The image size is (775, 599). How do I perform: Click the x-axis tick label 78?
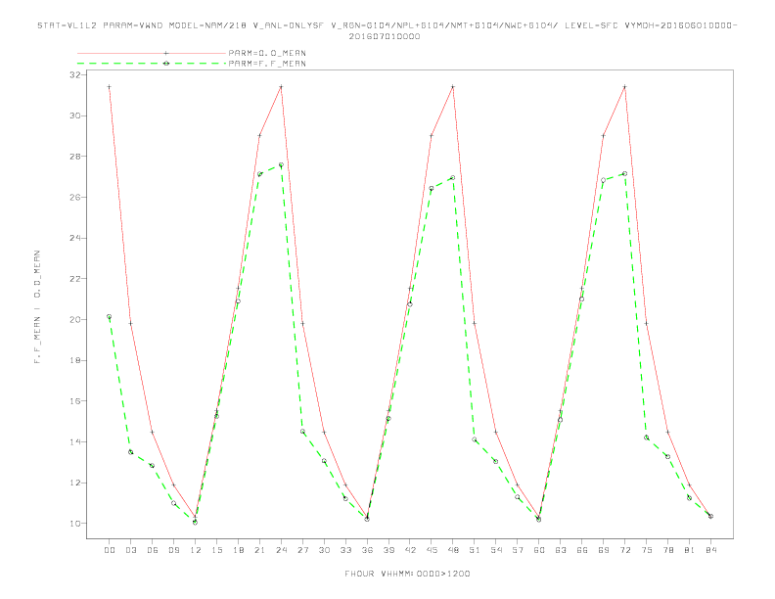click(x=667, y=550)
